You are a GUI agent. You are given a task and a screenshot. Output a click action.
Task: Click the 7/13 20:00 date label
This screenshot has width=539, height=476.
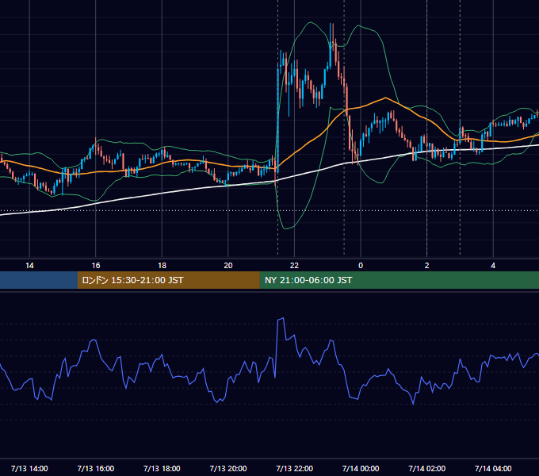click(x=228, y=468)
